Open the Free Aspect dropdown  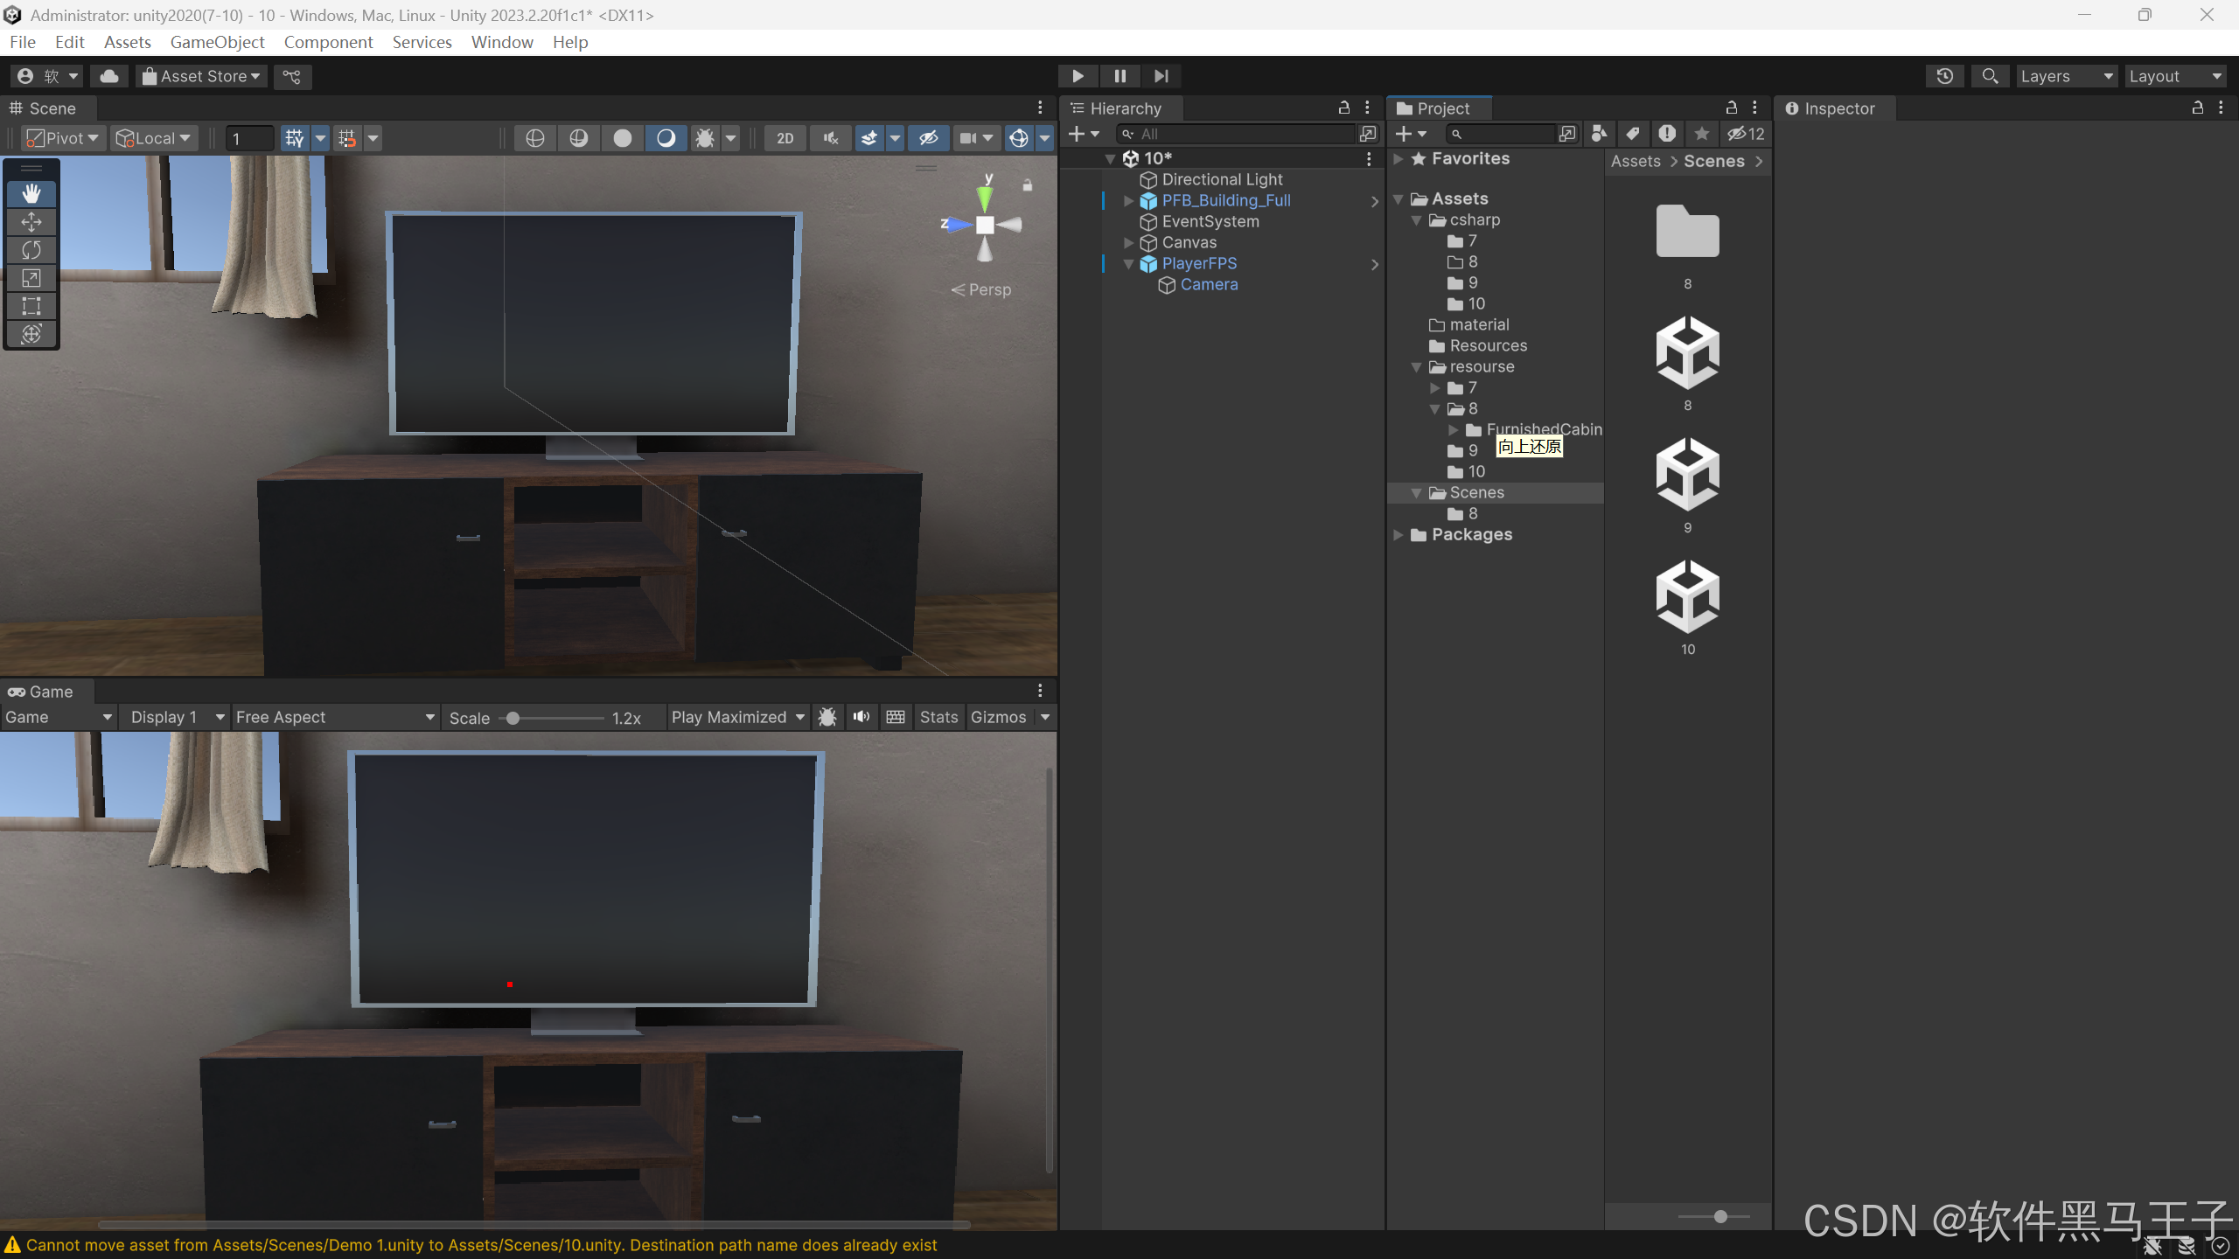point(335,717)
